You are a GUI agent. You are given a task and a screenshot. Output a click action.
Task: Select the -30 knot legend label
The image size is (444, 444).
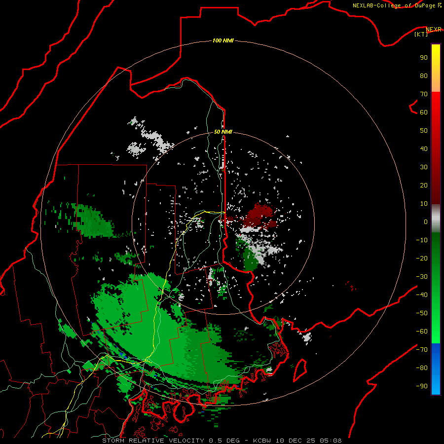tap(422, 277)
